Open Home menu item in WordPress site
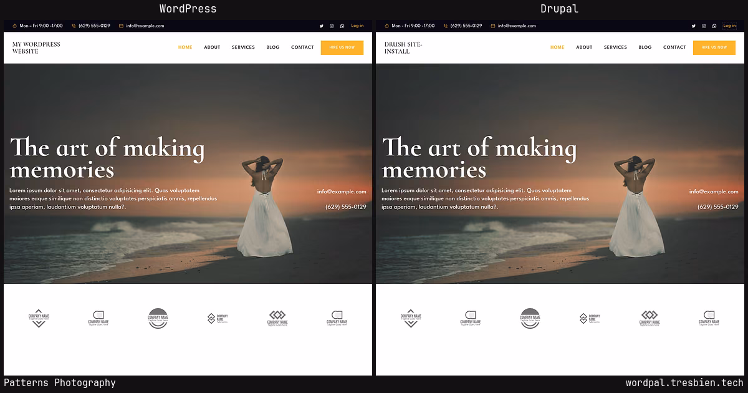 click(185, 47)
